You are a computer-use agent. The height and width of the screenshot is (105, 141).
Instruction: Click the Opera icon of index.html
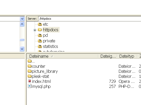point(30,81)
